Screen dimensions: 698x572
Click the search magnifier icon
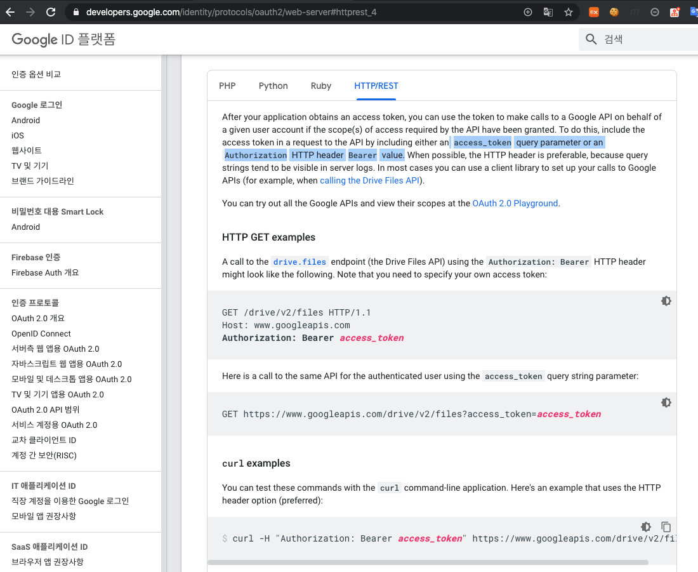coord(591,39)
